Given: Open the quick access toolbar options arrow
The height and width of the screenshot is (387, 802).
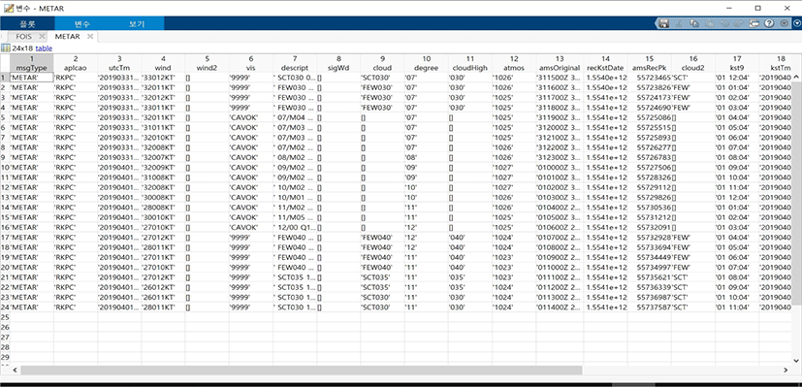Looking at the screenshot, I should click(785, 23).
